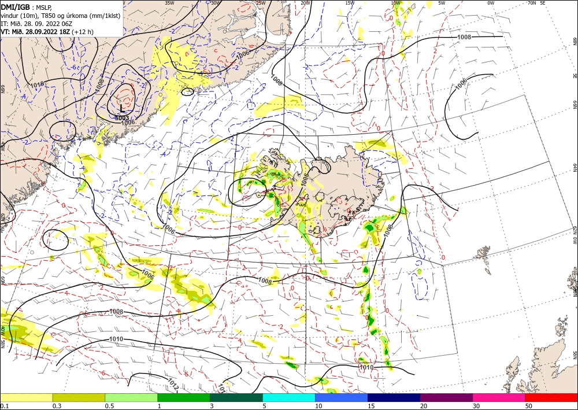Click the '5W' longitude label
The image size is (578, 410).
442,2
